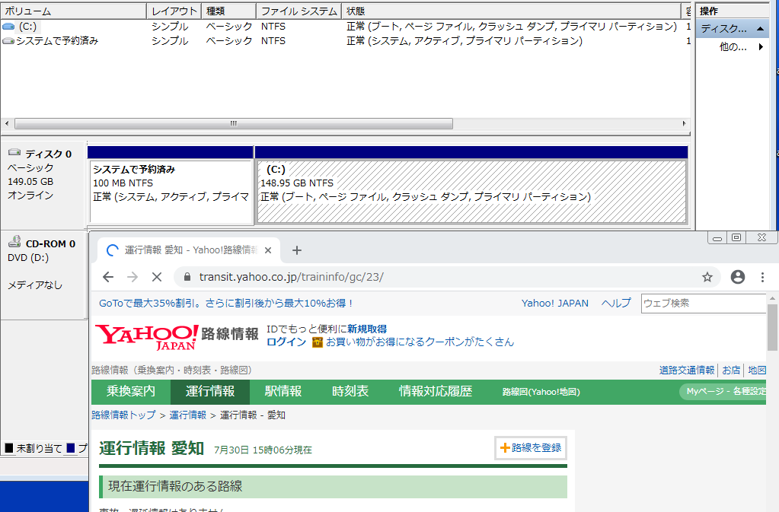Open the browser profile avatar
The height and width of the screenshot is (512, 779).
[738, 277]
